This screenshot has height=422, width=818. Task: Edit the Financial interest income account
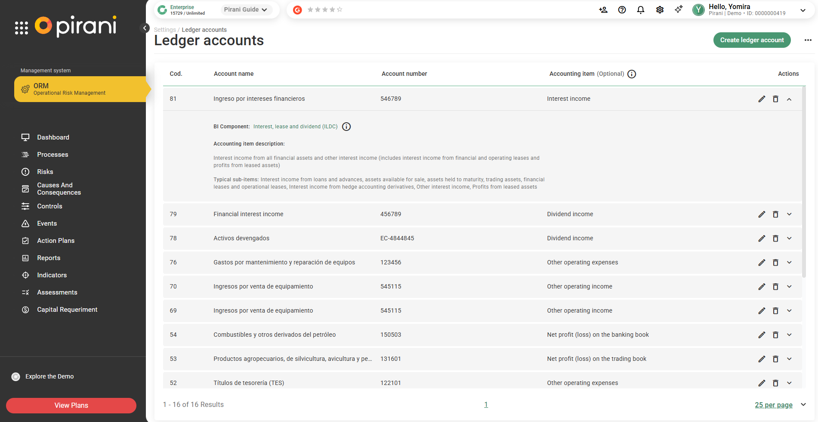click(x=761, y=214)
